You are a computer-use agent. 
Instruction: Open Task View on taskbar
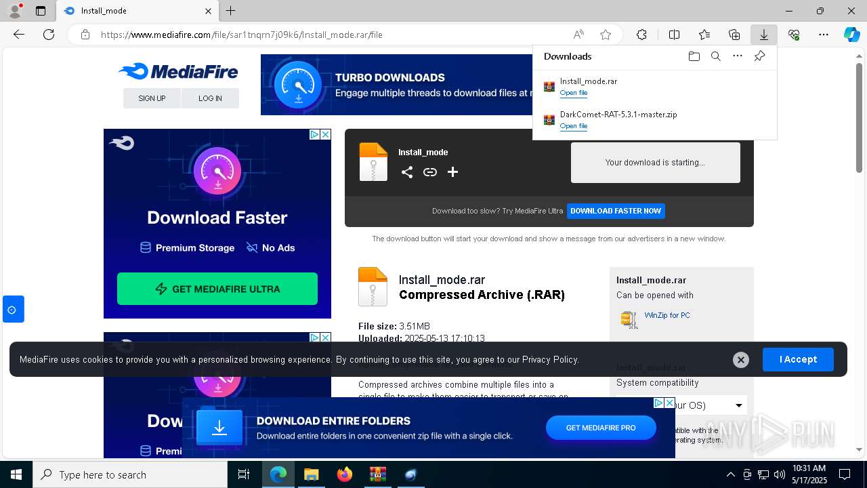tap(244, 474)
